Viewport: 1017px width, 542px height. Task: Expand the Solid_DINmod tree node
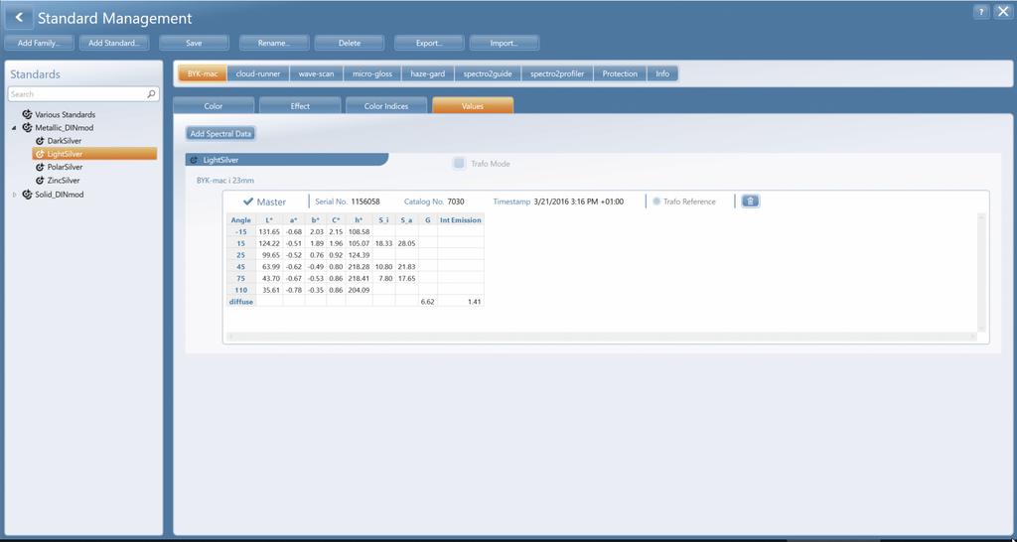click(x=15, y=195)
